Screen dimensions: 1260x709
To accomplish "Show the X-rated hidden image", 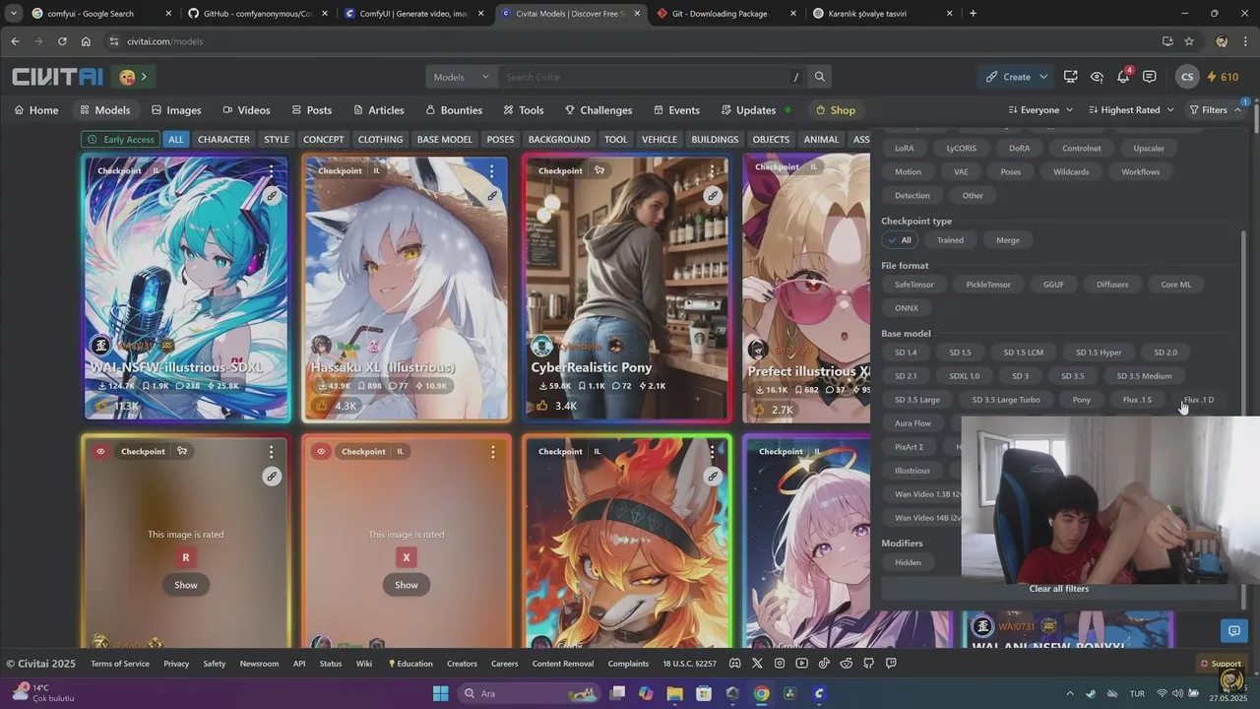I will (x=407, y=585).
